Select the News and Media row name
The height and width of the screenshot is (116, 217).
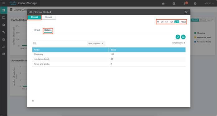[42, 64]
